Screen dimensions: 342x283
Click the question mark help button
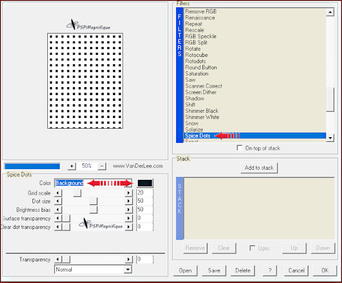click(x=269, y=270)
